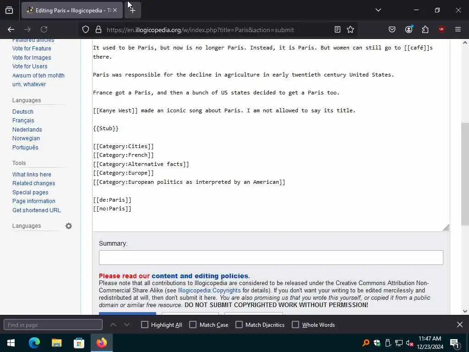Open the Windows Start menu
This screenshot has width=469, height=352.
click(x=11, y=343)
